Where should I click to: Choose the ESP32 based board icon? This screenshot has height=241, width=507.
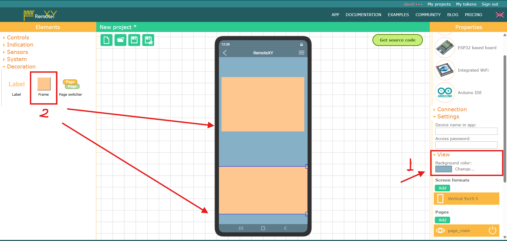coord(445,48)
